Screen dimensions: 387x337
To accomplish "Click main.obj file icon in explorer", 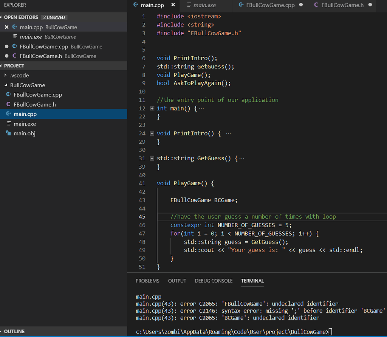I will point(9,133).
